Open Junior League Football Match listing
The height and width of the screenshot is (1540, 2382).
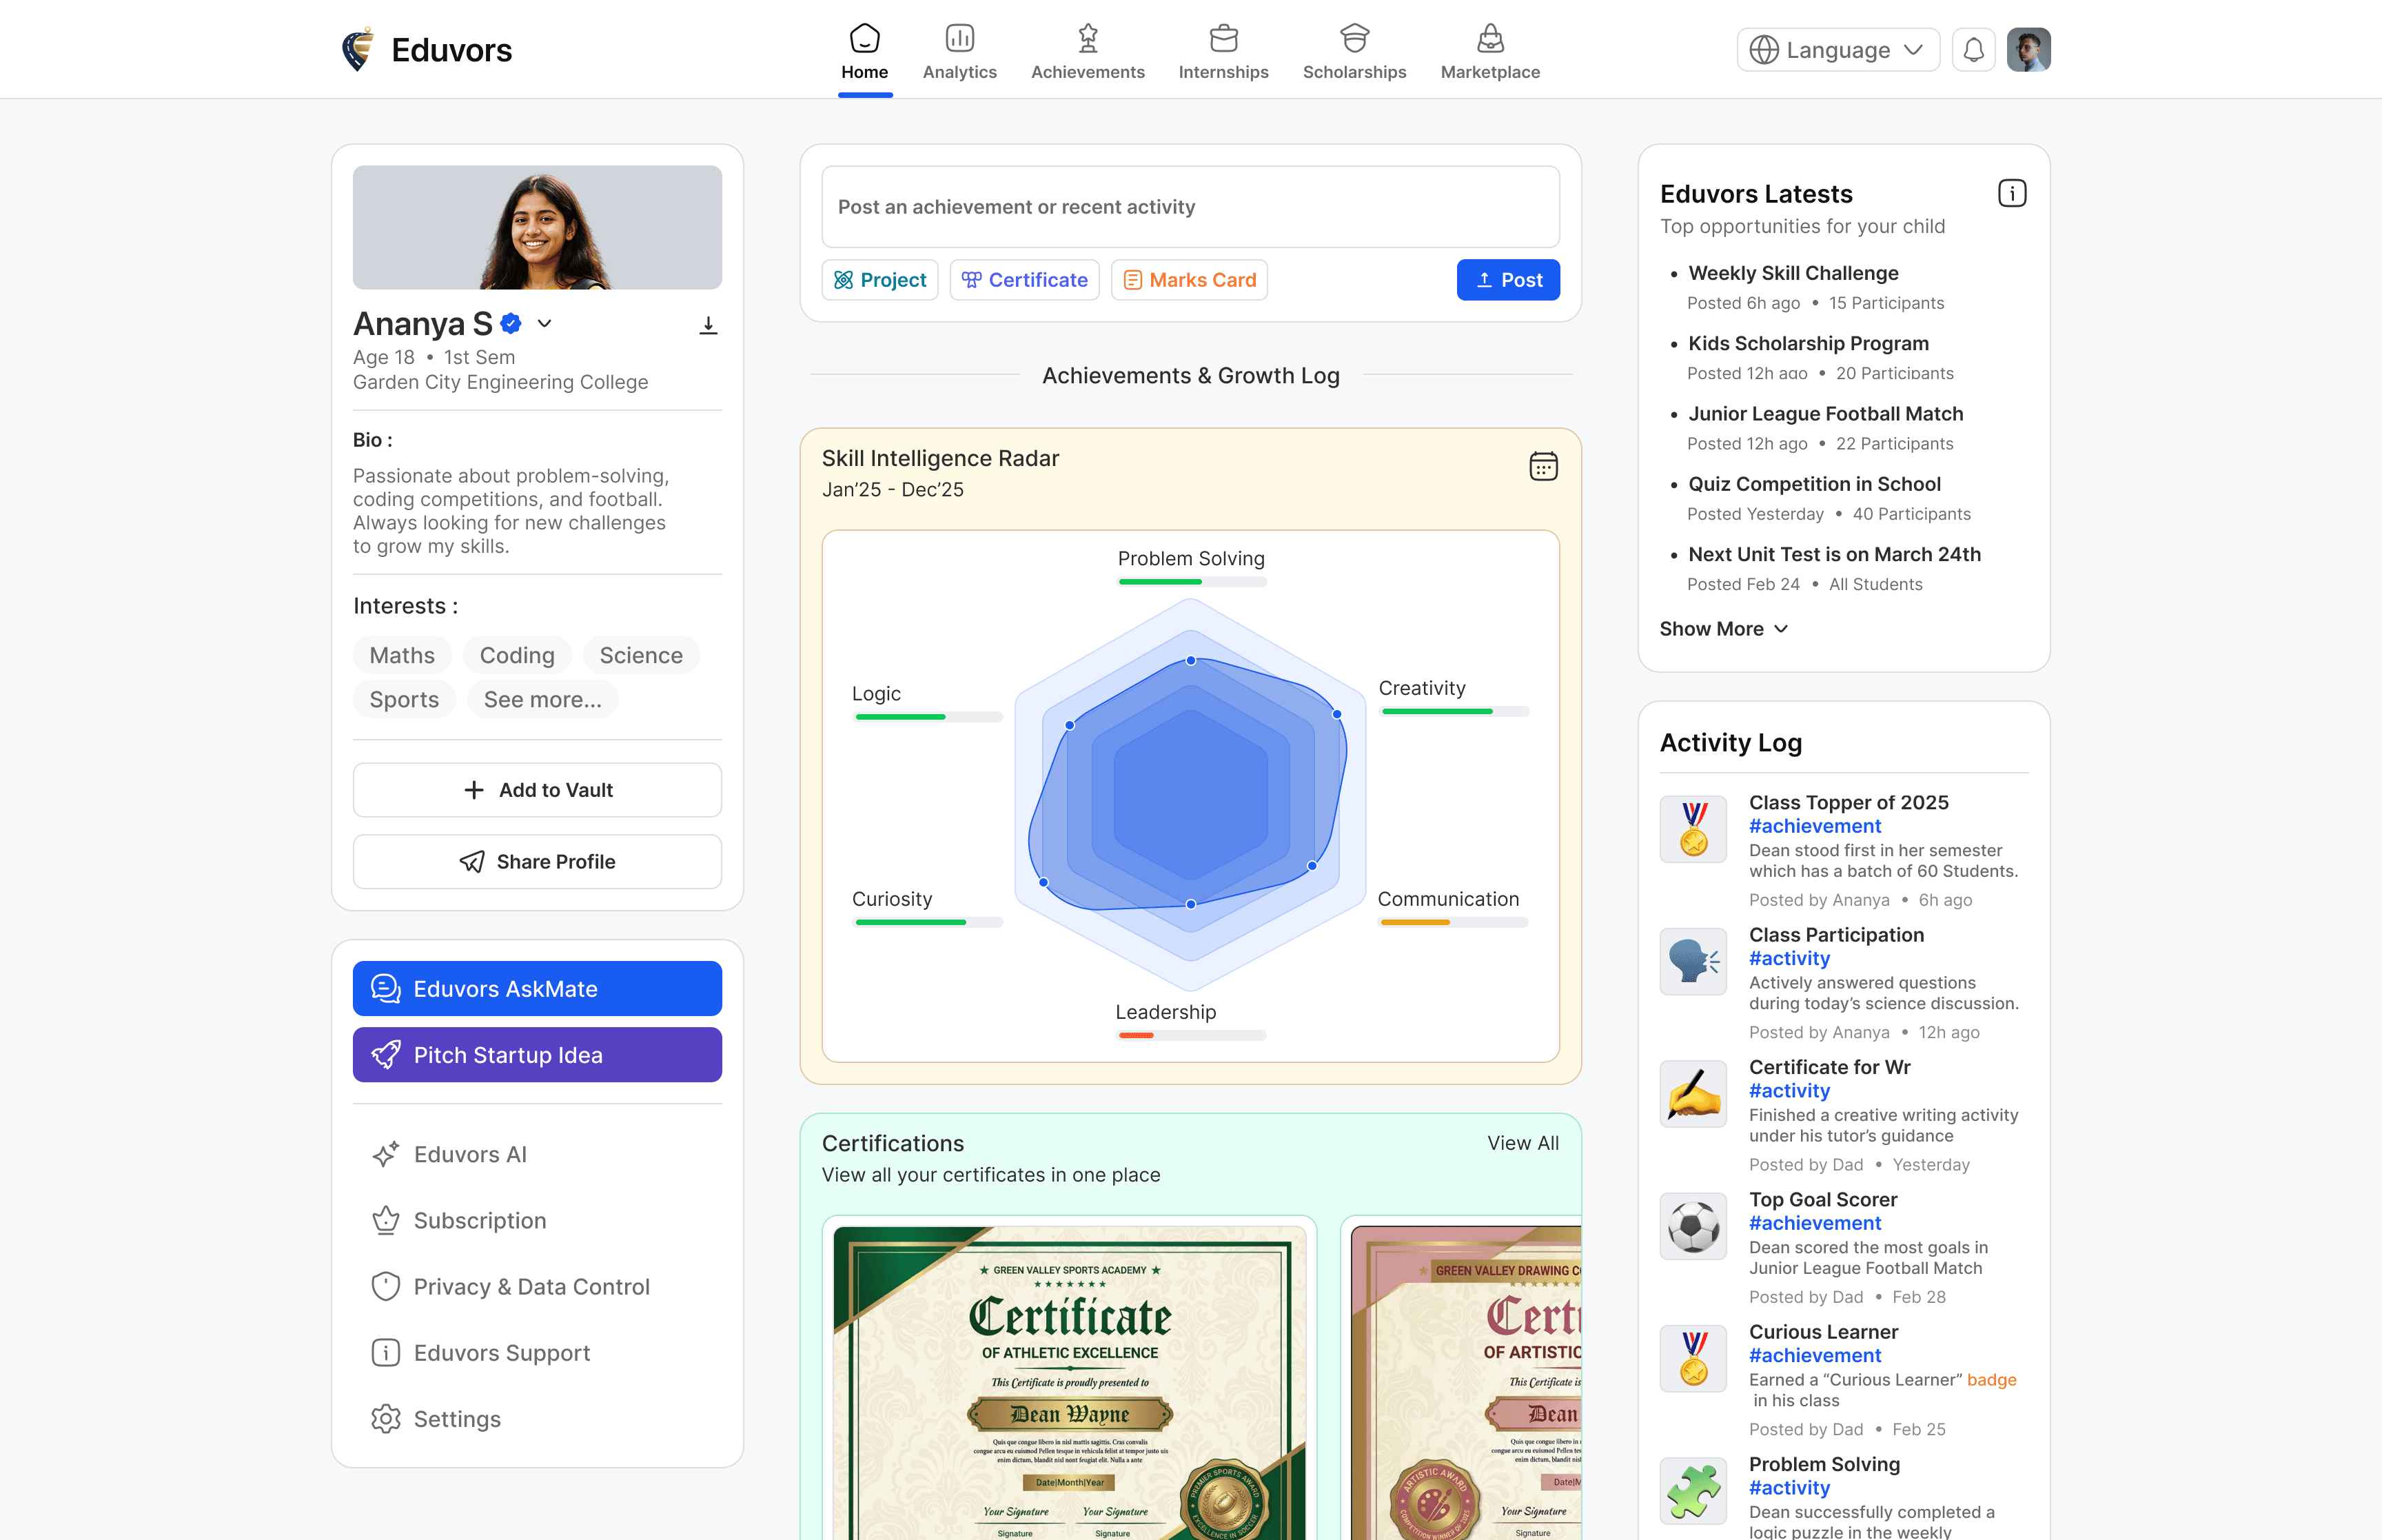1825,413
